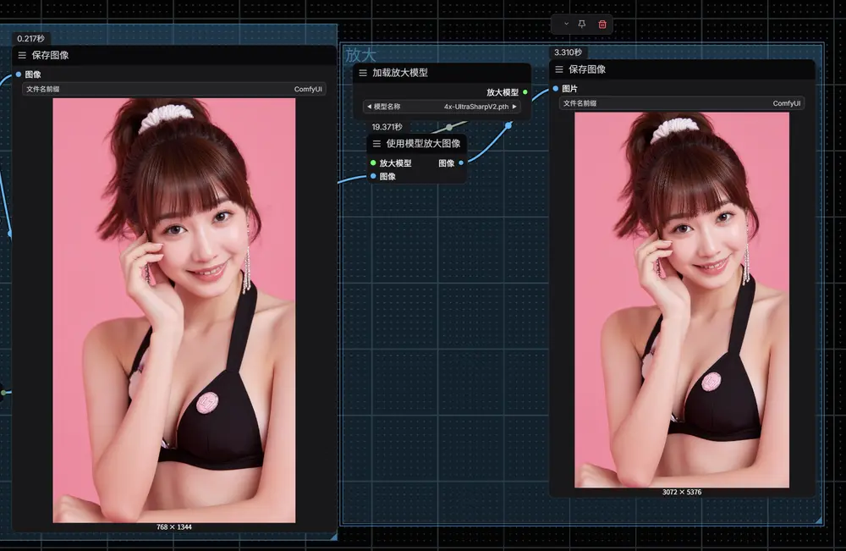Click the blue 图像 input port on left save node
This screenshot has width=846, height=551.
(19, 74)
